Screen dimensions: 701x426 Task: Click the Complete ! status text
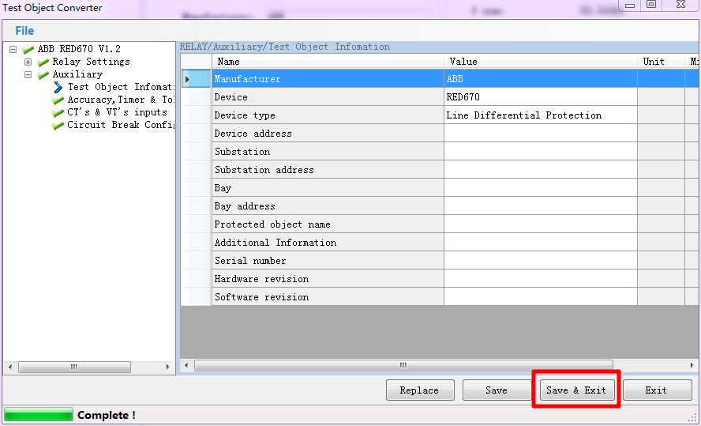[x=107, y=415]
